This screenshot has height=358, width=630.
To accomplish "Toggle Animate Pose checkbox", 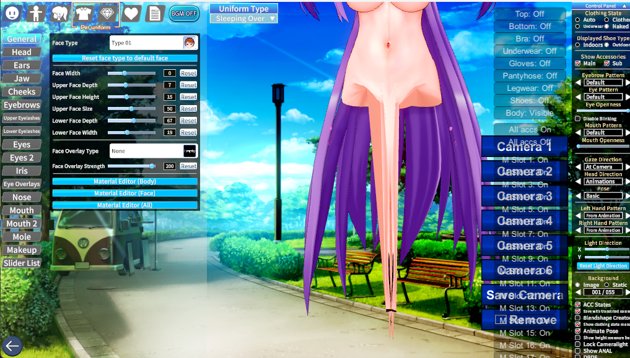I will [x=578, y=331].
